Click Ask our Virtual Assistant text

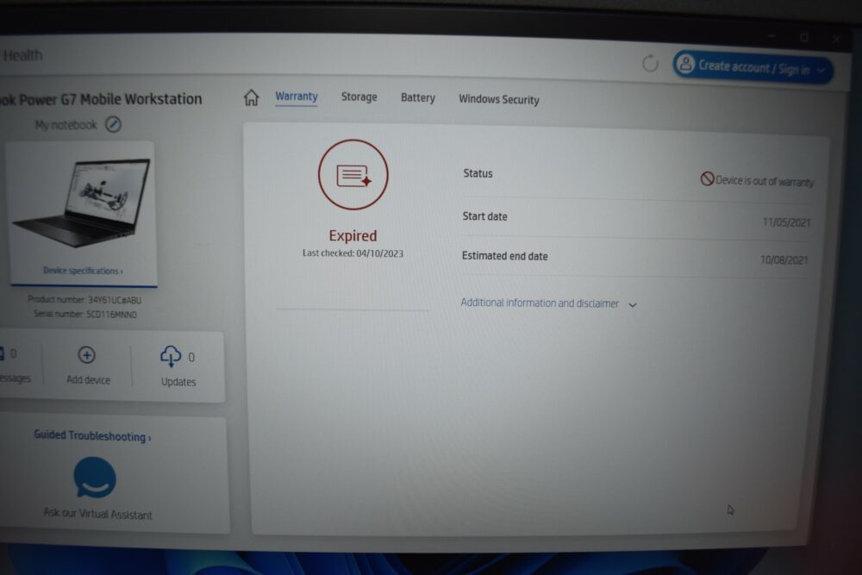[98, 514]
